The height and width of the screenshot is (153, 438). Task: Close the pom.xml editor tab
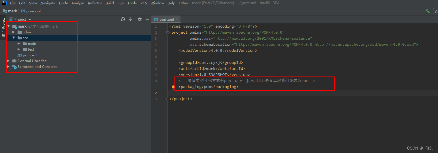(x=177, y=20)
